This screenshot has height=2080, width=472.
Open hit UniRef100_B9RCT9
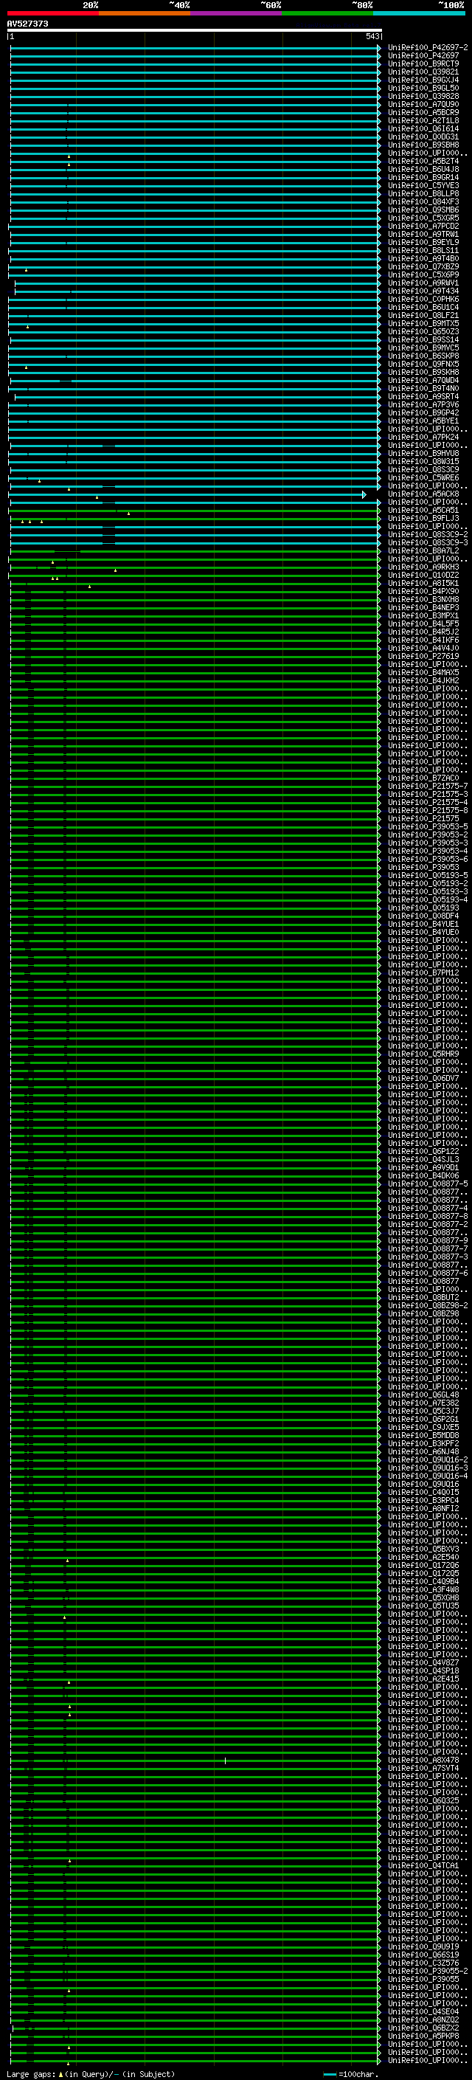pos(423,63)
